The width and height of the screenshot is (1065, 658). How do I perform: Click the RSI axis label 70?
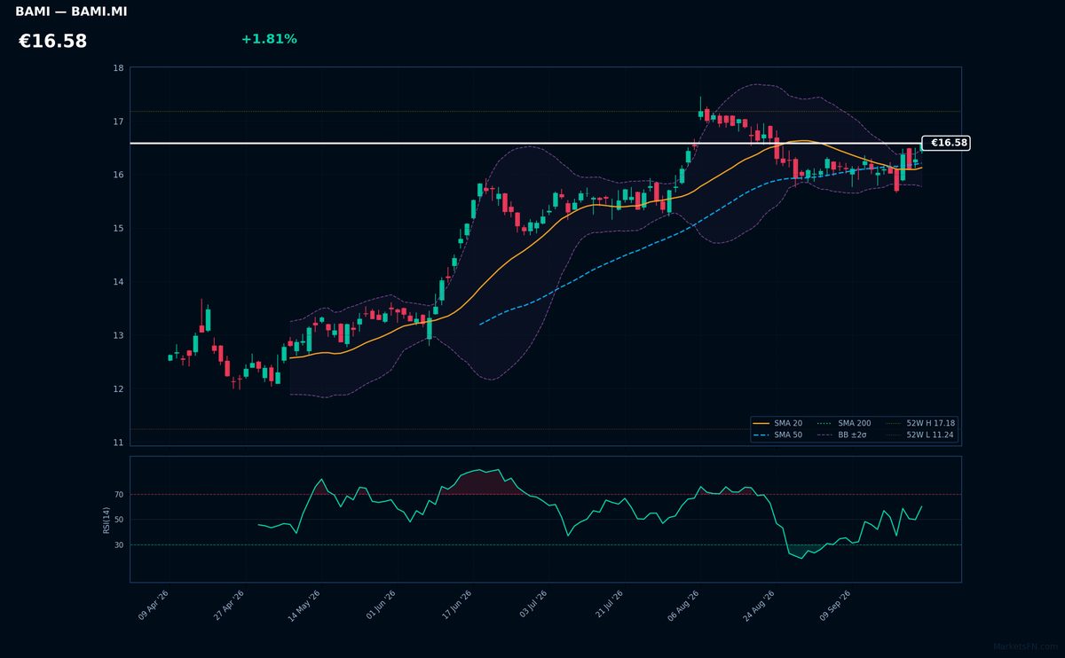(119, 495)
